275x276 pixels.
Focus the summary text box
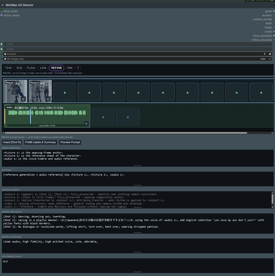pos(137,179)
